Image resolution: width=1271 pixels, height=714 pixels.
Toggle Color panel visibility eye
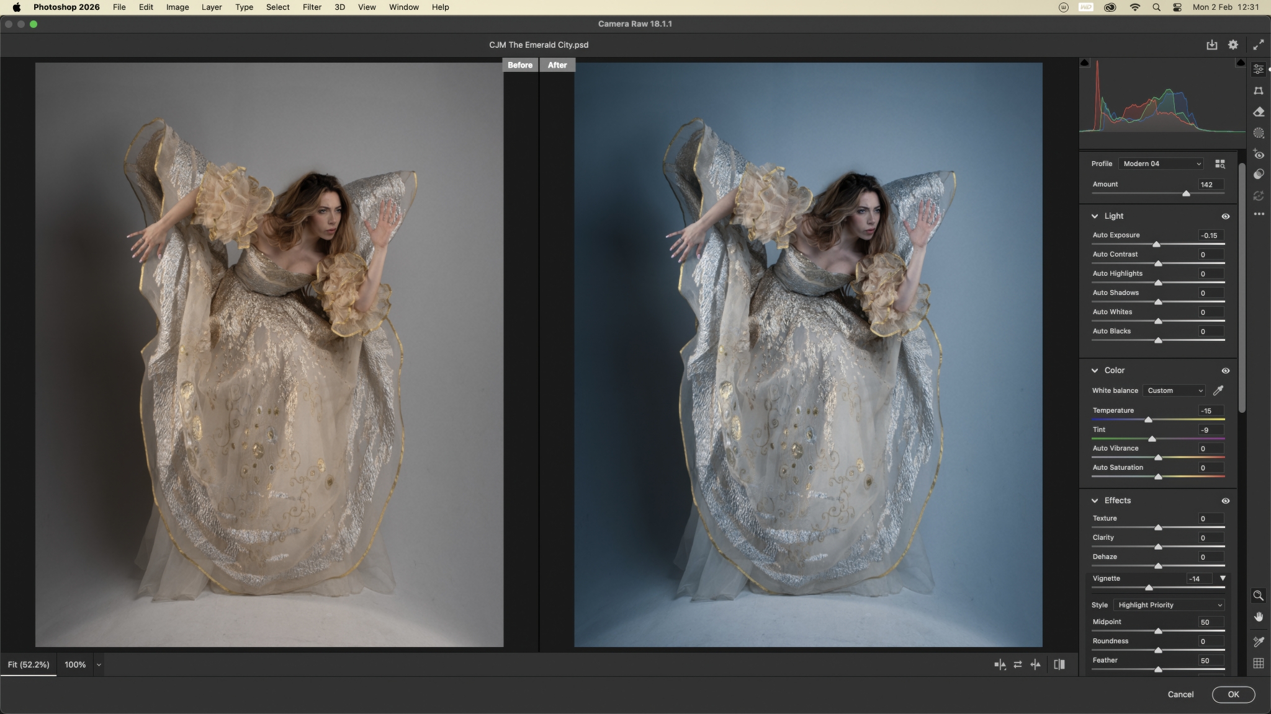(x=1226, y=371)
